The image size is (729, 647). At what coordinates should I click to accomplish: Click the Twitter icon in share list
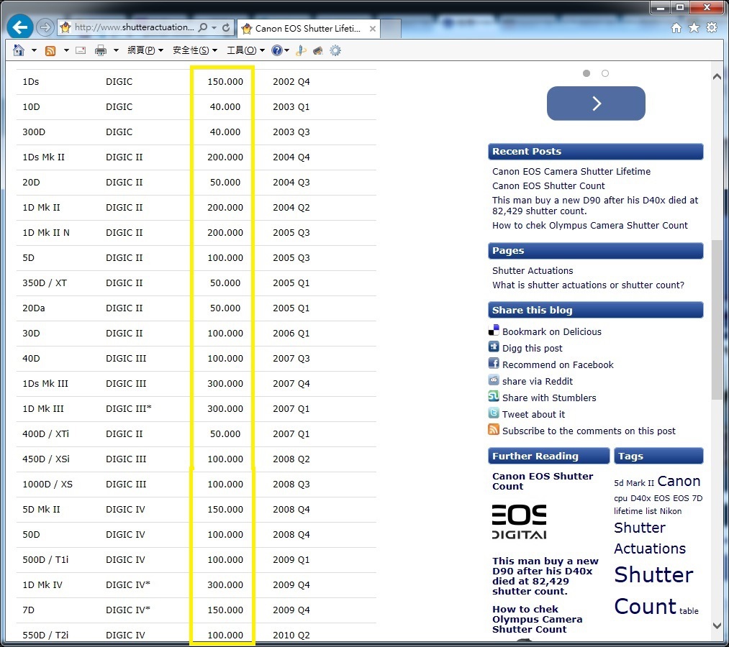click(494, 413)
